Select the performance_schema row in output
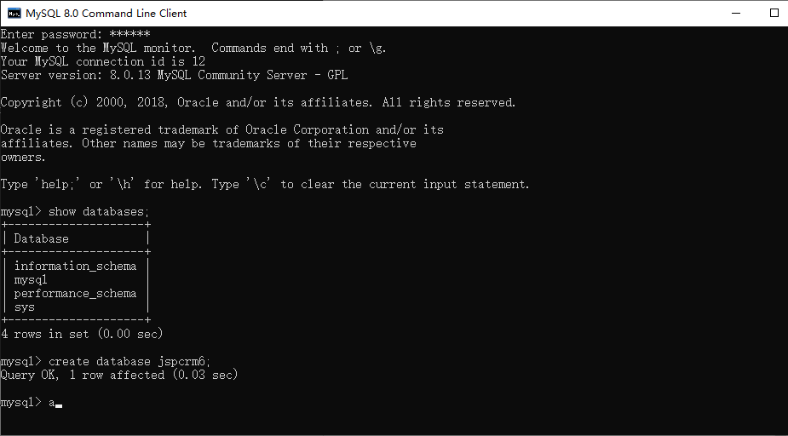Screen dimensions: 788x436 tap(75, 293)
